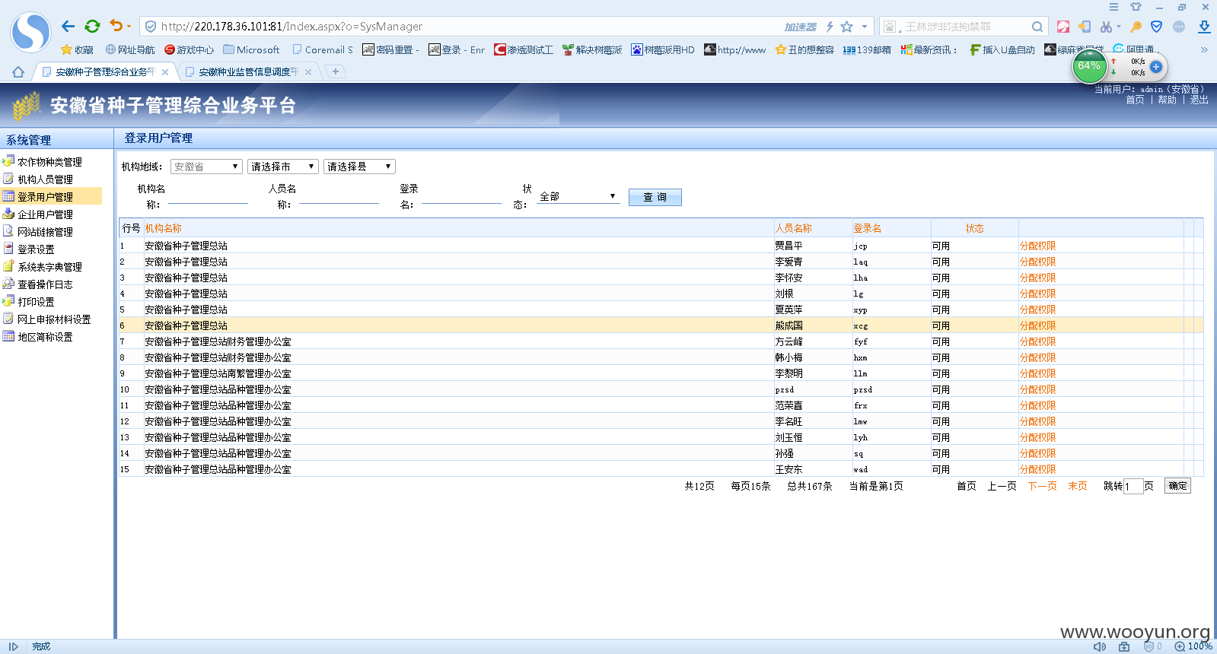Select the row with login name fyf
This screenshot has width=1217, height=654.
661,341
